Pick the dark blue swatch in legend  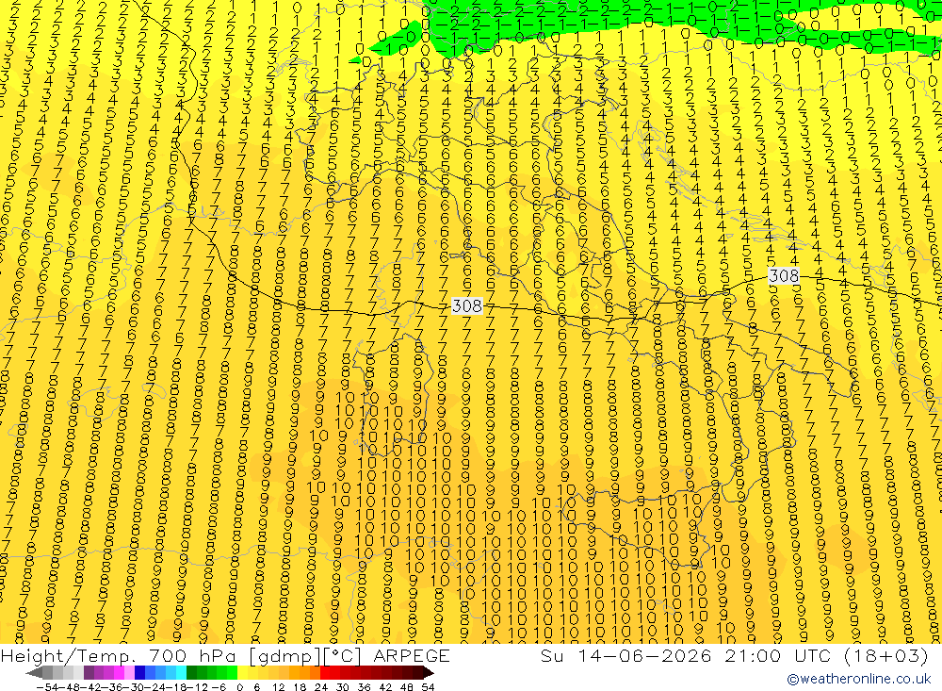point(140,672)
